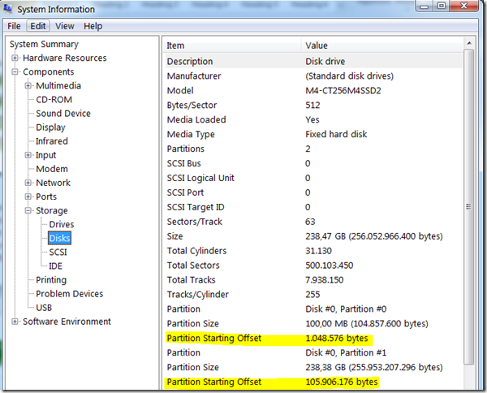Expand the Network node
487x393 pixels.
coord(28,183)
